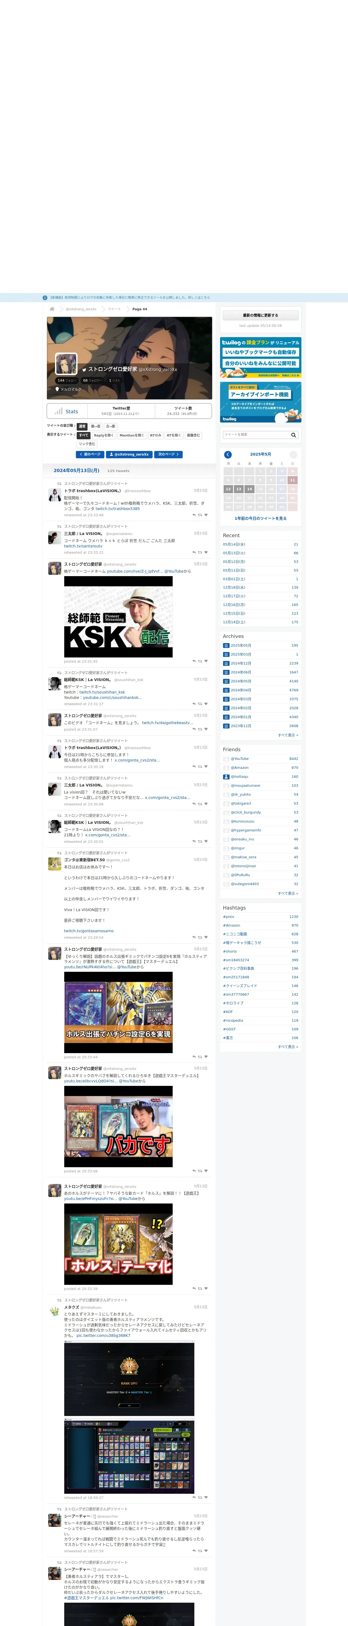Go to 前のページ (previous page)
348x1626 pixels.
[90, 454]
